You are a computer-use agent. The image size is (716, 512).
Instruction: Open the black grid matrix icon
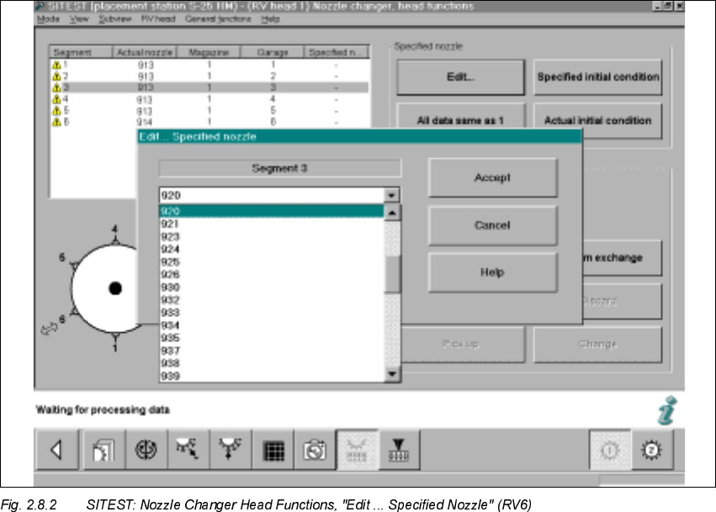(x=273, y=450)
